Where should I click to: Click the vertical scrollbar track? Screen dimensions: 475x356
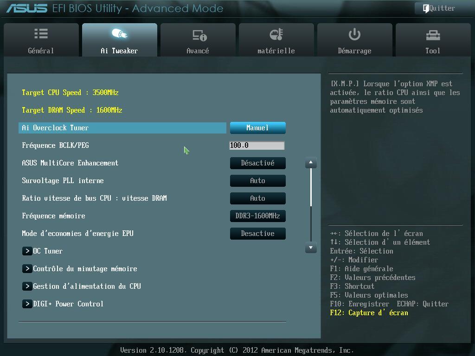coord(311,205)
